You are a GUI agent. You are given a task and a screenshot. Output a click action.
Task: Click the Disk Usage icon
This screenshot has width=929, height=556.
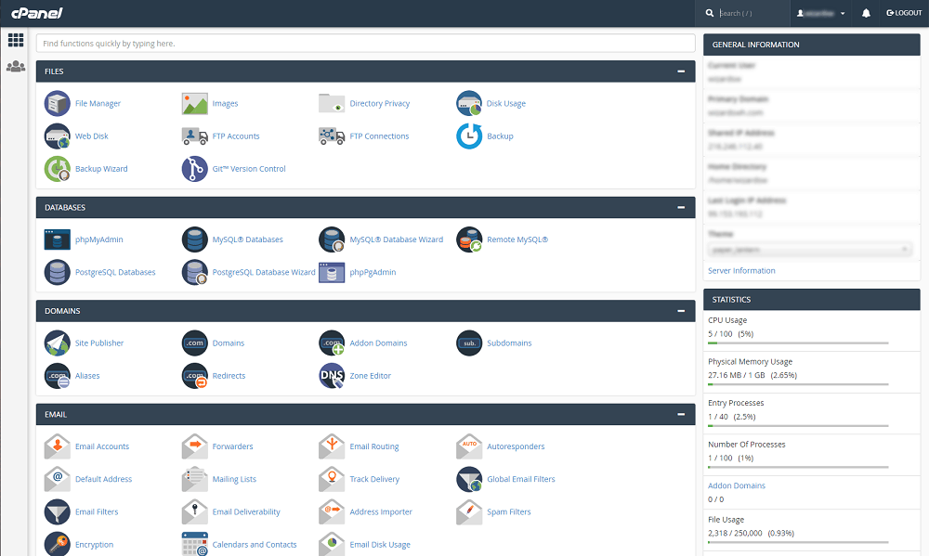pyautogui.click(x=469, y=104)
